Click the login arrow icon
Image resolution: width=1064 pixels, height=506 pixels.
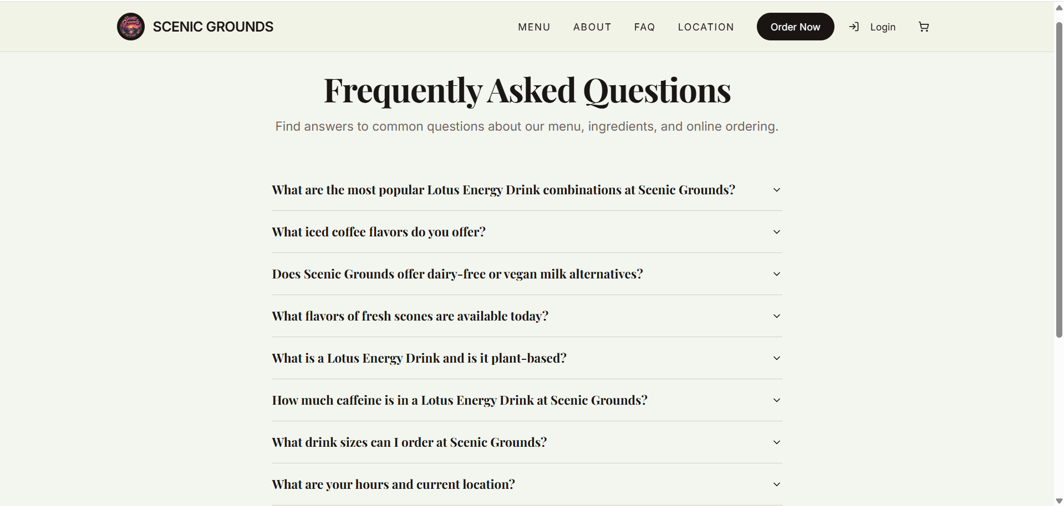[x=854, y=27]
